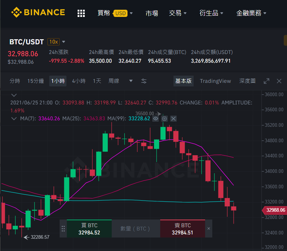Open more time intervals dropdown

131,81
